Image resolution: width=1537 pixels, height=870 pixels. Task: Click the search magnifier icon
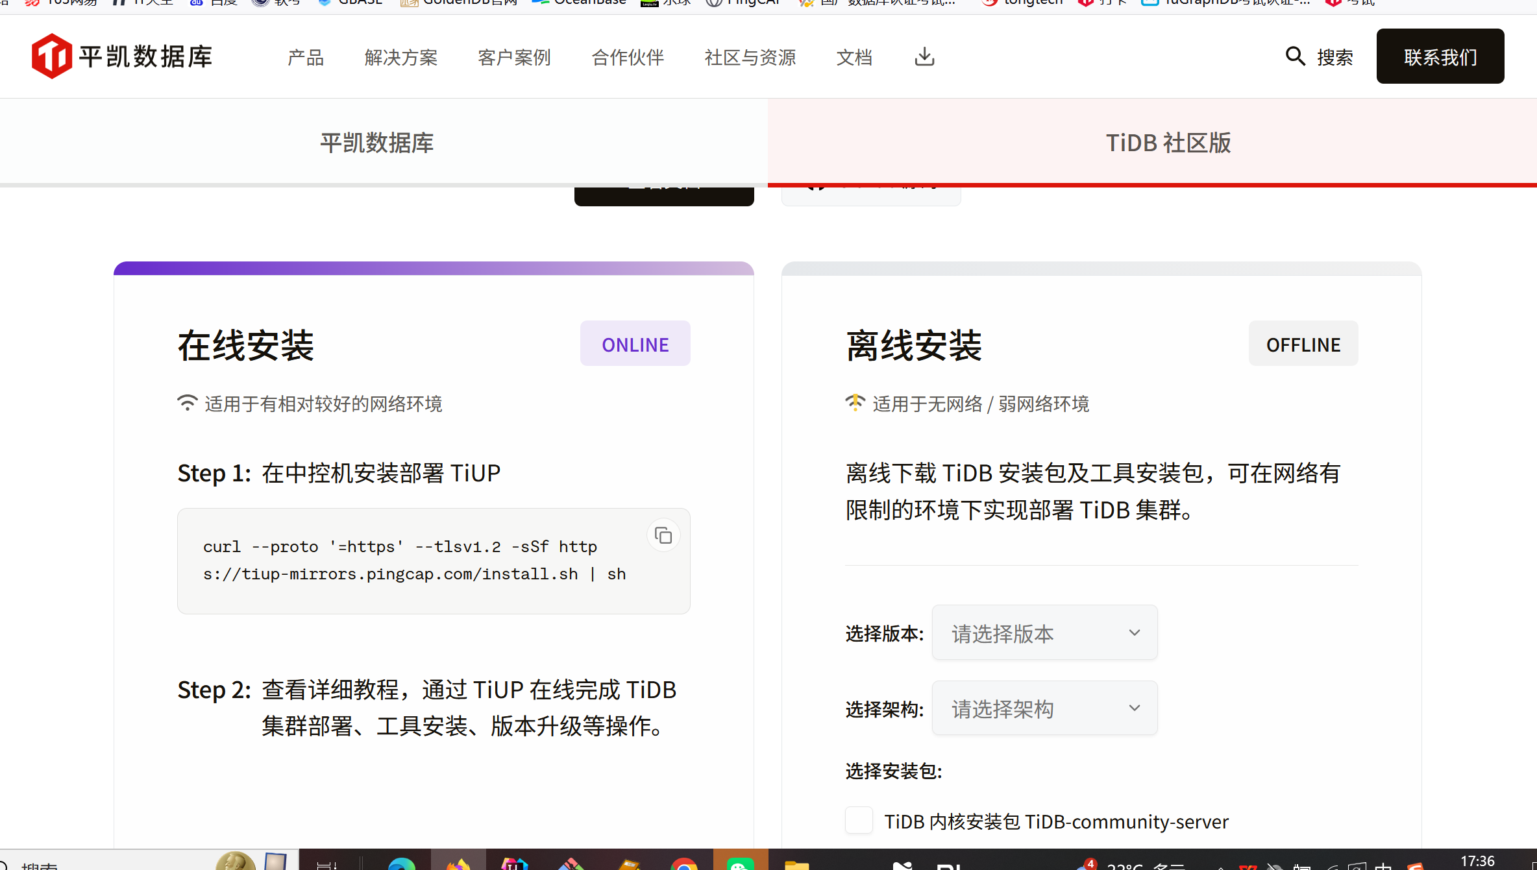(x=1295, y=56)
